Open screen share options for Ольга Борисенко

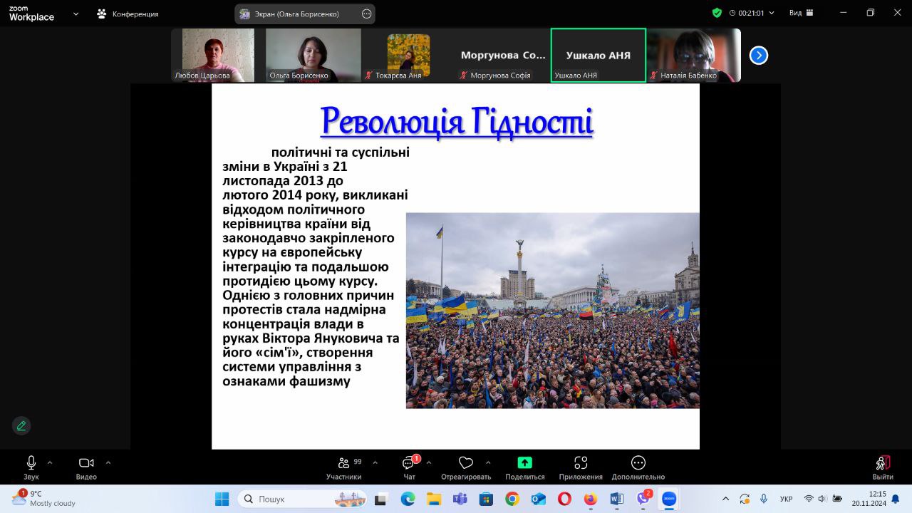pos(367,14)
